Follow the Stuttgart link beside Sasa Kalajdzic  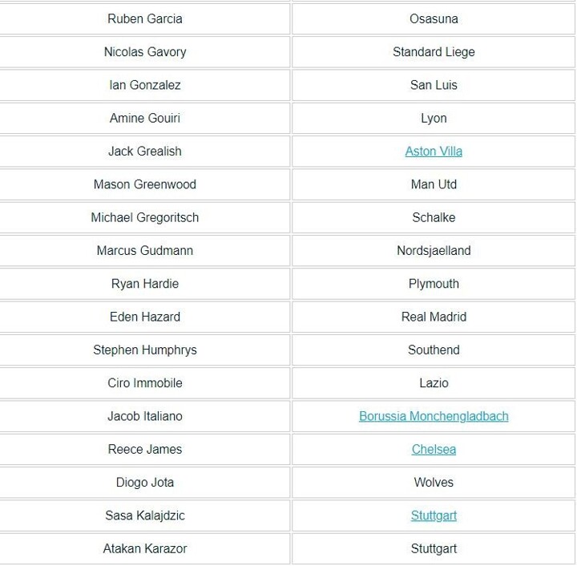[434, 516]
